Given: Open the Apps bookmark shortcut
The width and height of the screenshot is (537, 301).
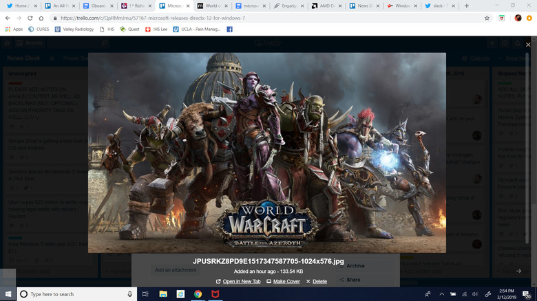Looking at the screenshot, I should pyautogui.click(x=14, y=30).
